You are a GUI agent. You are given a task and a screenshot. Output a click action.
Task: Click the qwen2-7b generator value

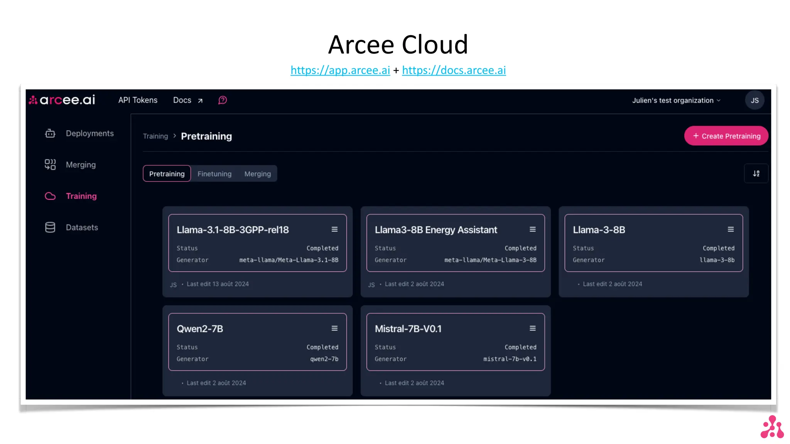tap(324, 359)
